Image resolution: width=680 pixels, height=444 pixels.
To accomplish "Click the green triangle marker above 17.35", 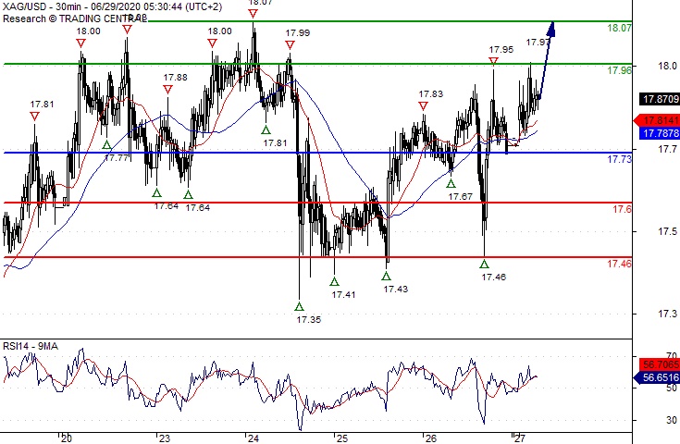I will tap(299, 306).
